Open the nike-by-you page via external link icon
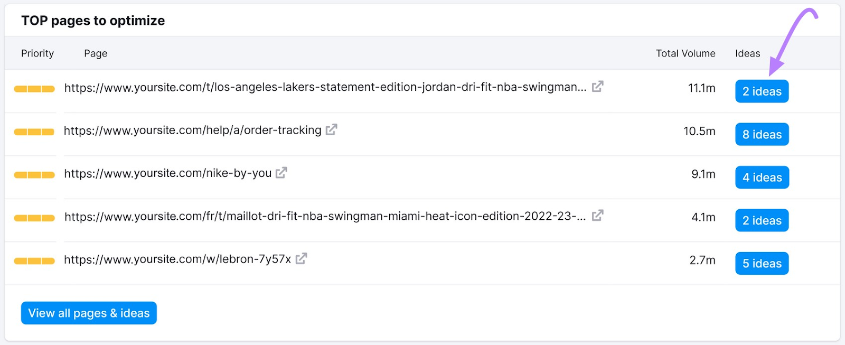Viewport: 845px width, 345px height. 281,173
